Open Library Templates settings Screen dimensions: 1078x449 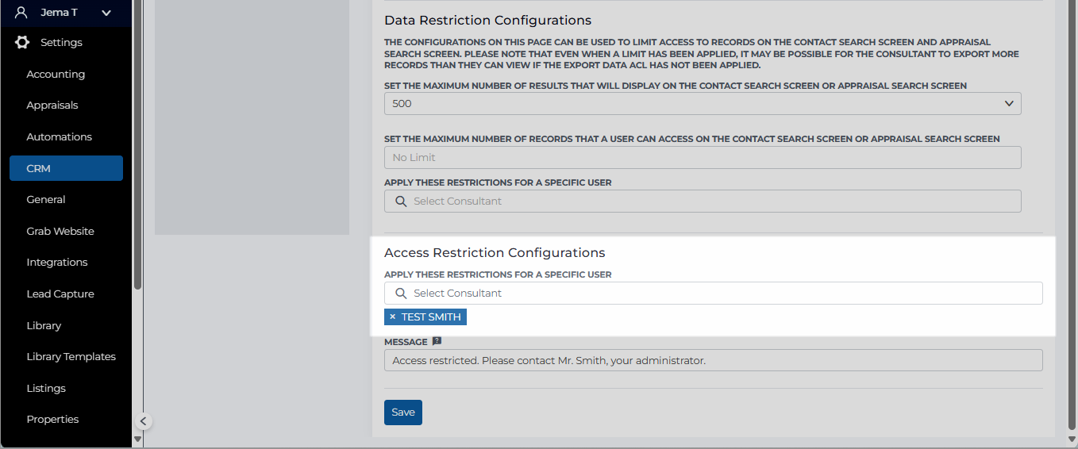pyautogui.click(x=71, y=356)
